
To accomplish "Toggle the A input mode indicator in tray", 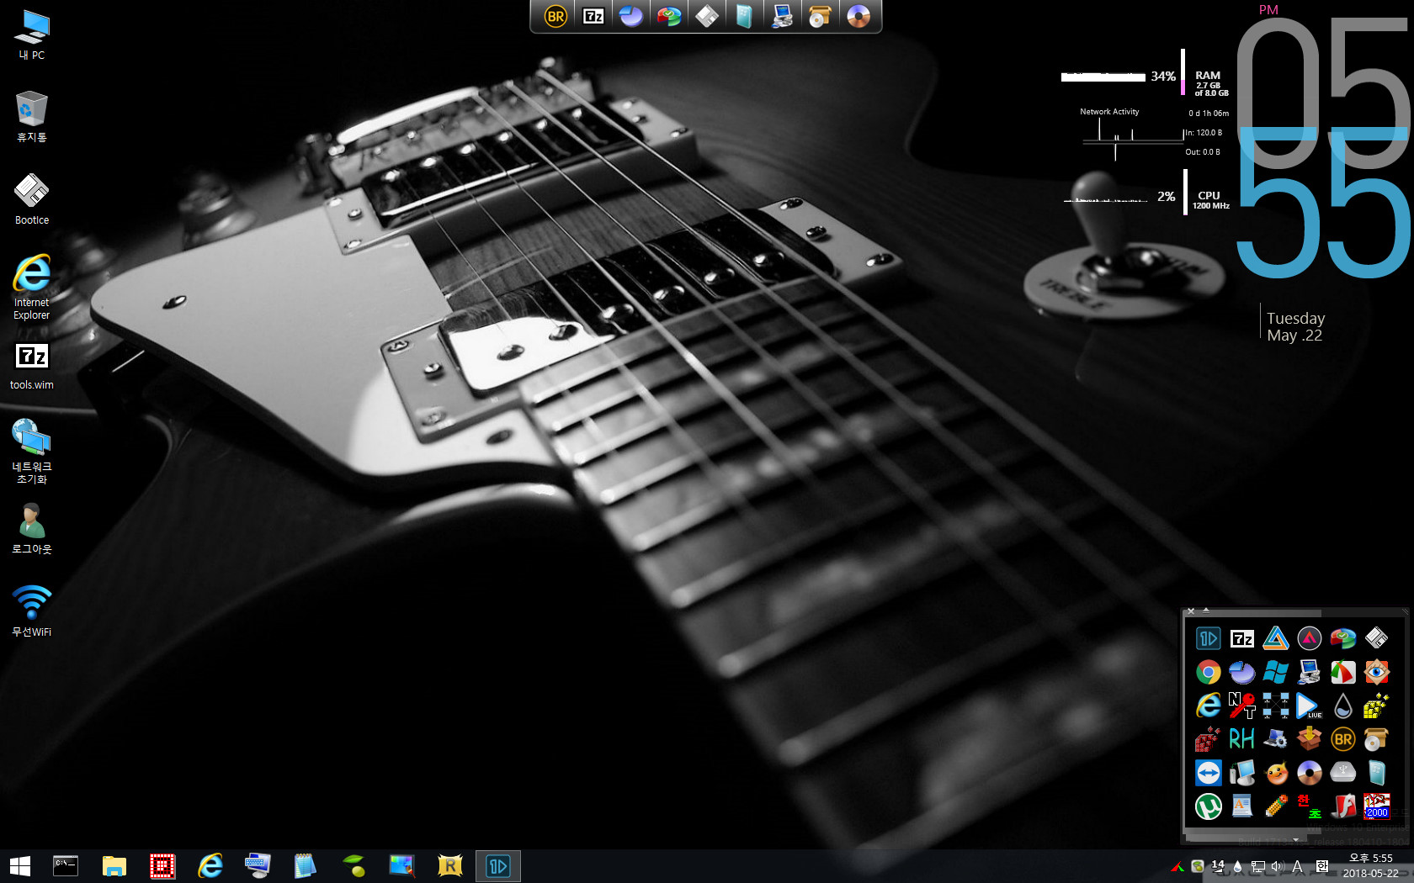I will (x=1298, y=866).
